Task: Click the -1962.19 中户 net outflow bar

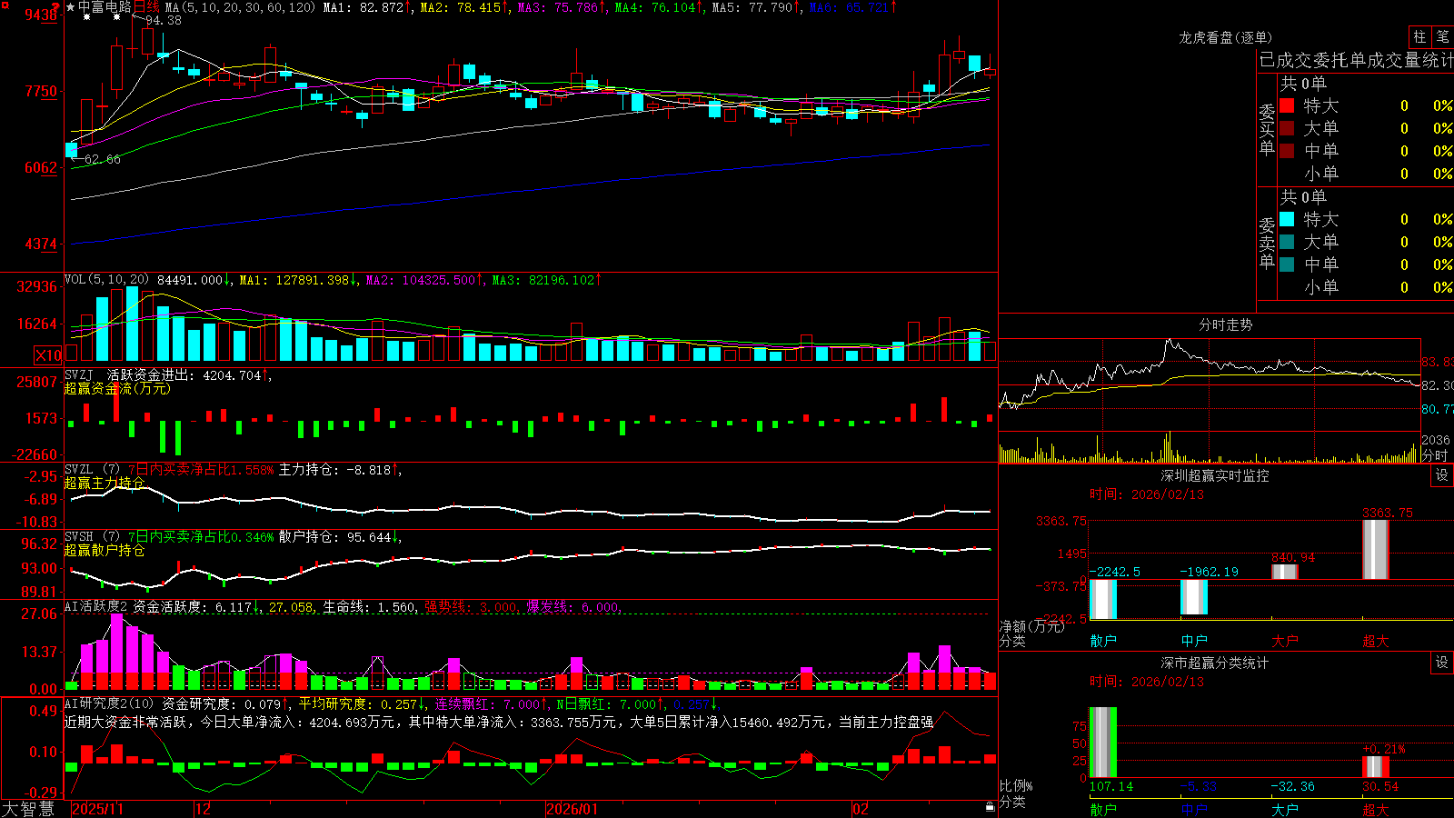Action: (x=1194, y=597)
